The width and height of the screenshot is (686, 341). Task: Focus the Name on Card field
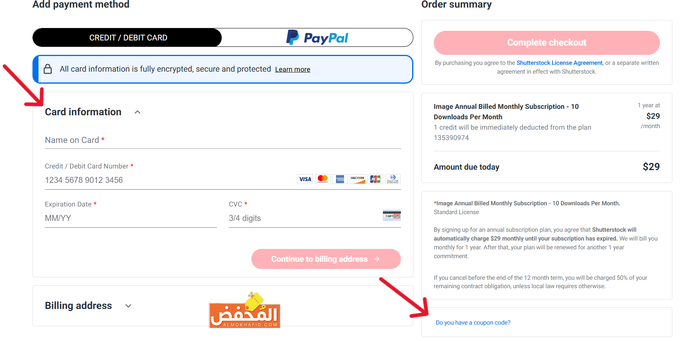tap(223, 140)
